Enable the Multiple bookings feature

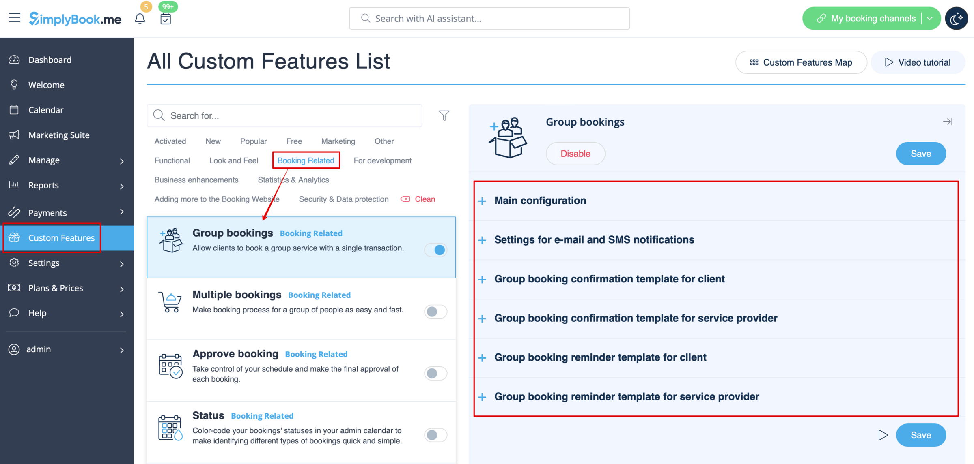click(x=435, y=311)
